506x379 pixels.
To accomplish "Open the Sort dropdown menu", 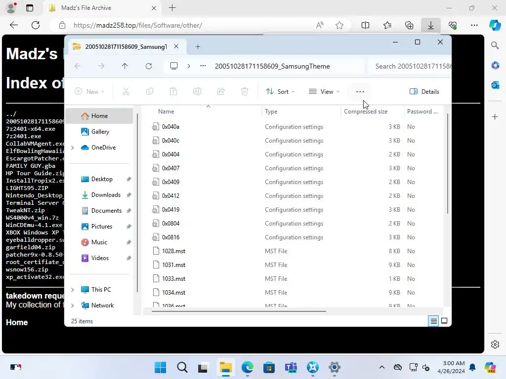I will click(x=280, y=91).
